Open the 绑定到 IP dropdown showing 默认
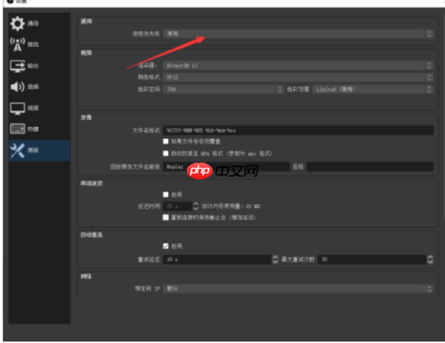This screenshot has height=343, width=445. coord(298,289)
